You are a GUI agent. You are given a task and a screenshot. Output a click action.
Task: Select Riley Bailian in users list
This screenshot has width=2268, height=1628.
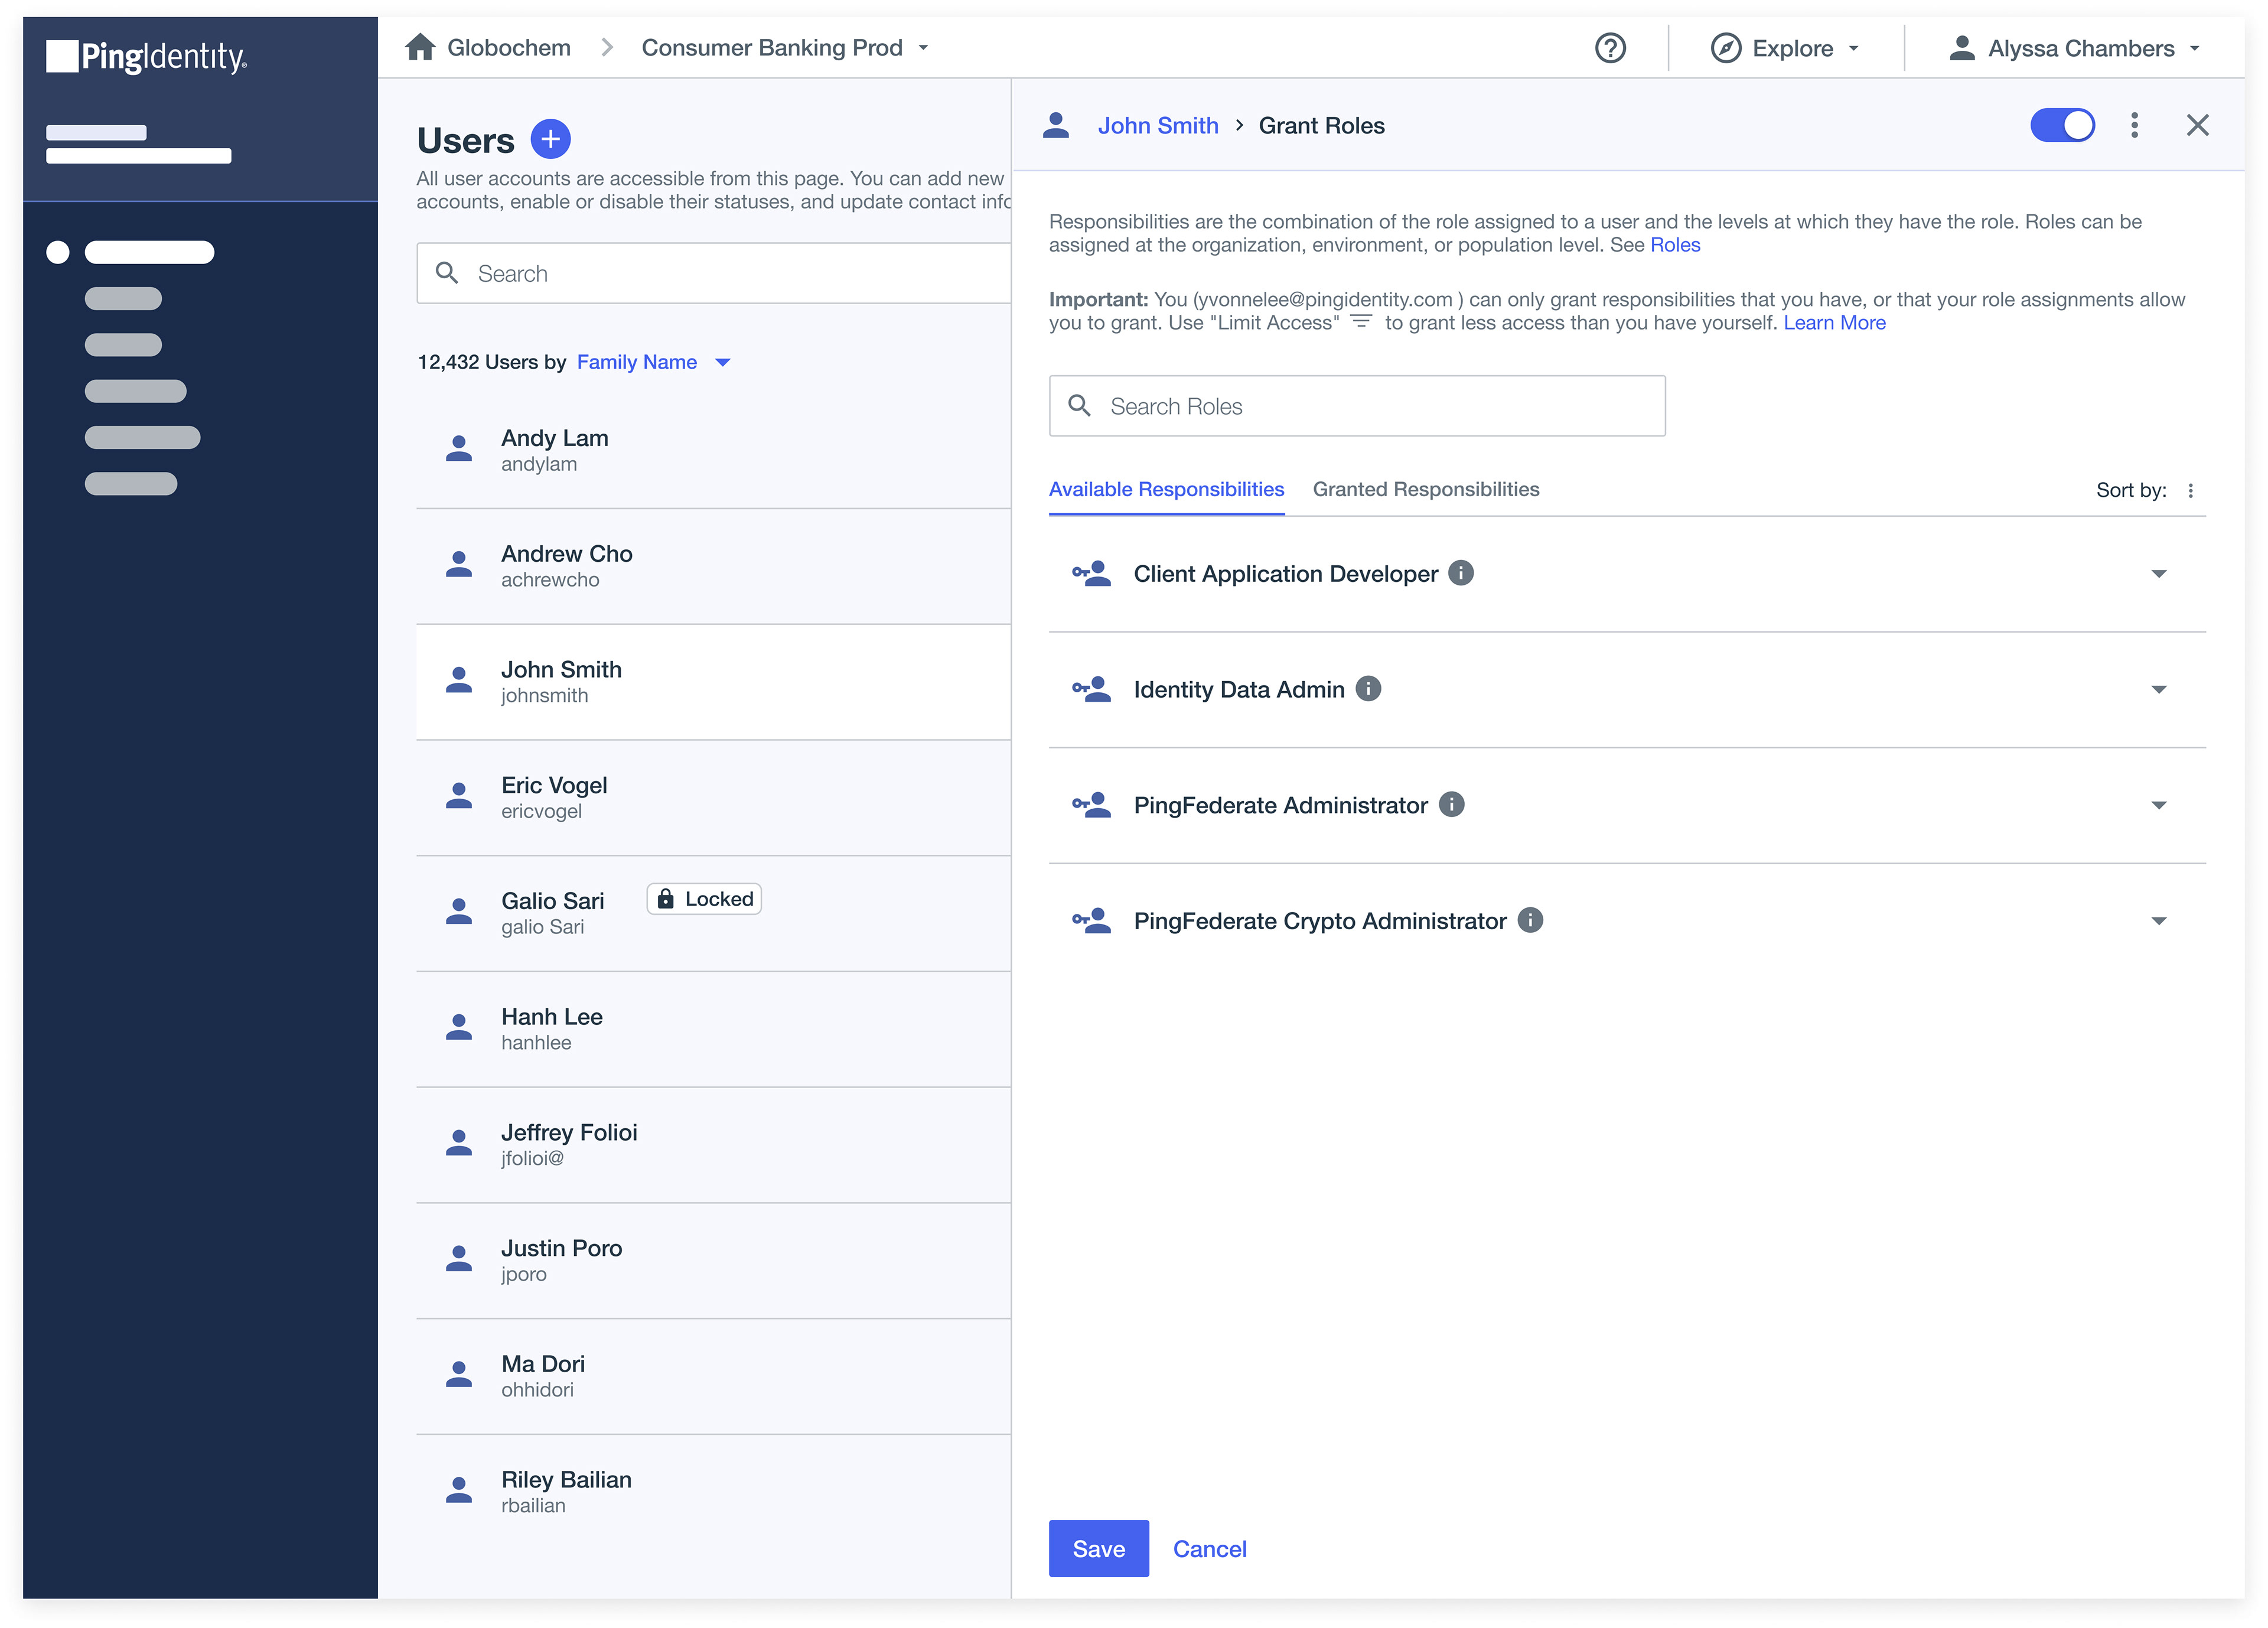pyautogui.click(x=713, y=1492)
